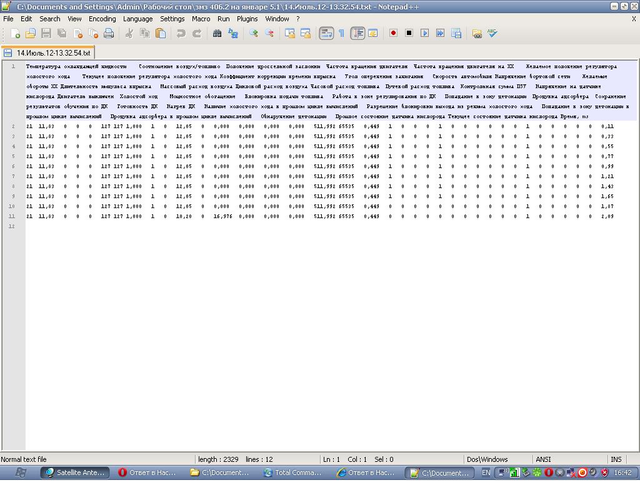Toggle the Indent Guide toolbar button

tap(357, 34)
